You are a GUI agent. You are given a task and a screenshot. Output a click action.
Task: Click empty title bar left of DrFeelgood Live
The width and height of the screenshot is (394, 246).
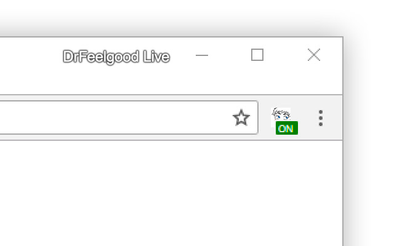coord(30,56)
